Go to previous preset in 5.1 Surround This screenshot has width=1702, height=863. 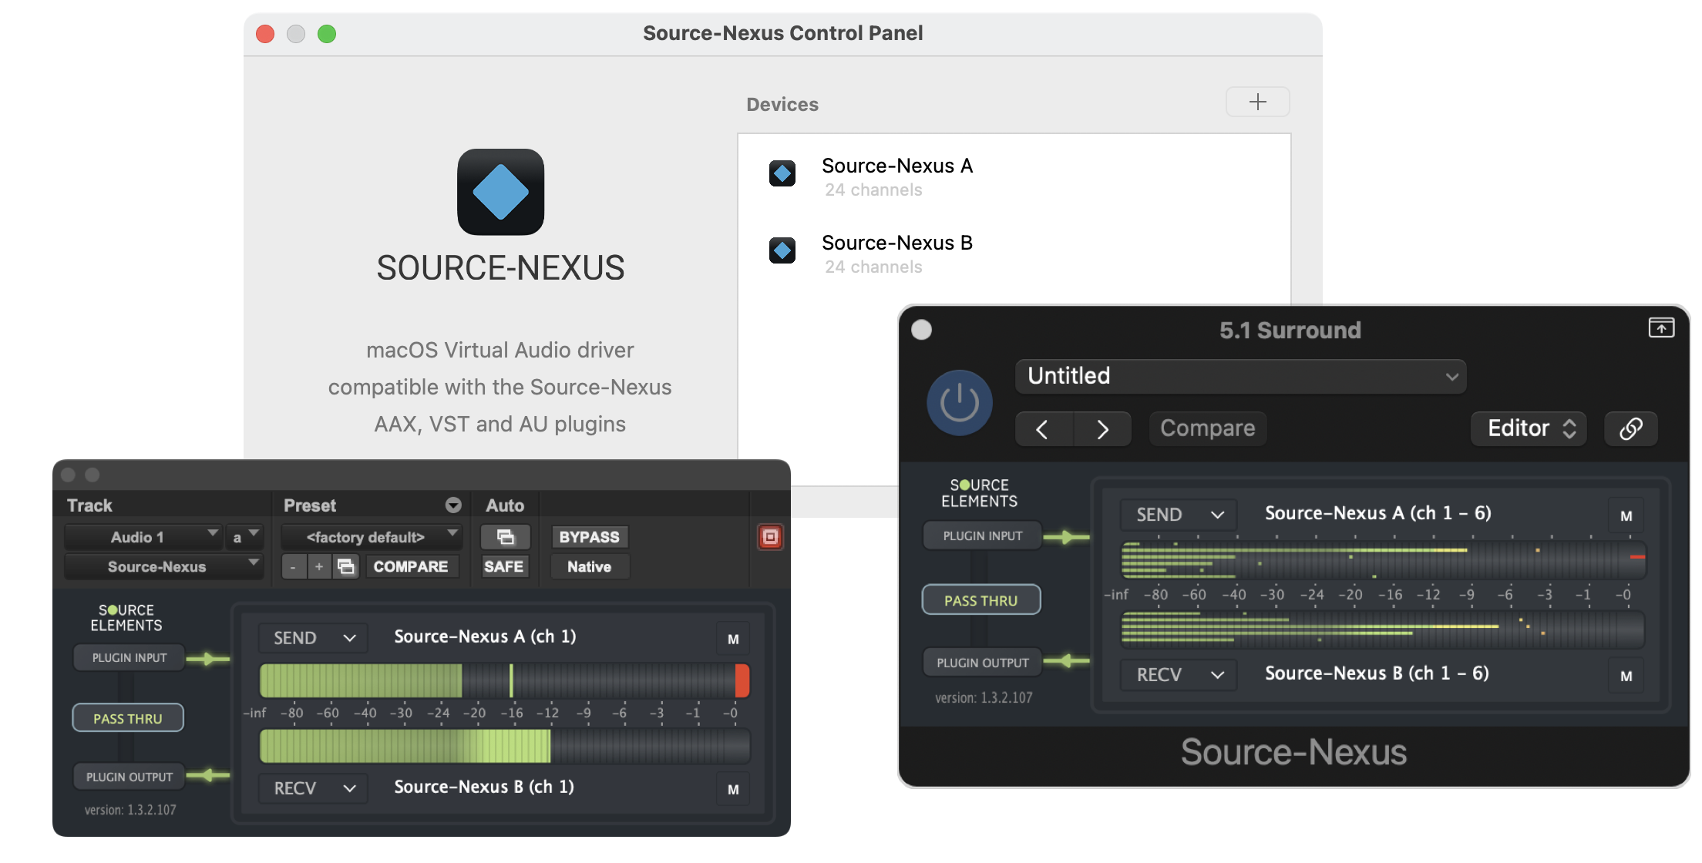[1043, 428]
